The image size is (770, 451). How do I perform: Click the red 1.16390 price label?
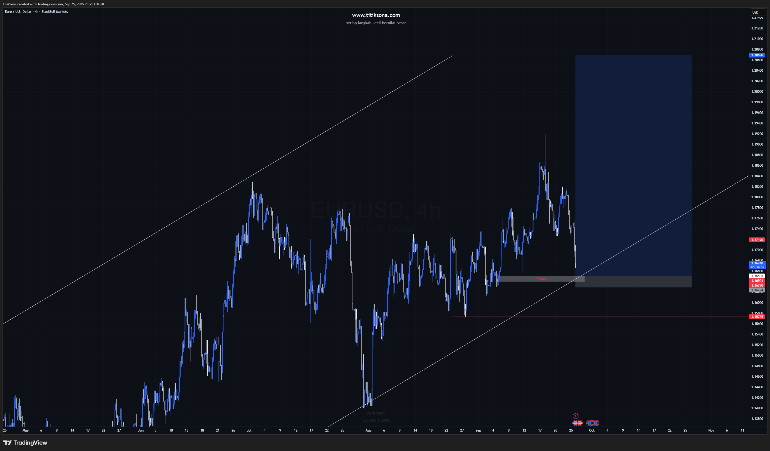click(x=757, y=285)
